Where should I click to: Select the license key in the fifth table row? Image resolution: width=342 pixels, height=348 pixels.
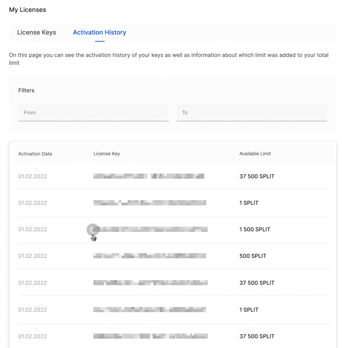(x=150, y=283)
